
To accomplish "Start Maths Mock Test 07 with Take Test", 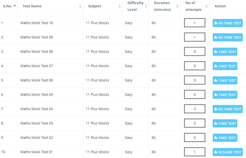I will point(225,66).
